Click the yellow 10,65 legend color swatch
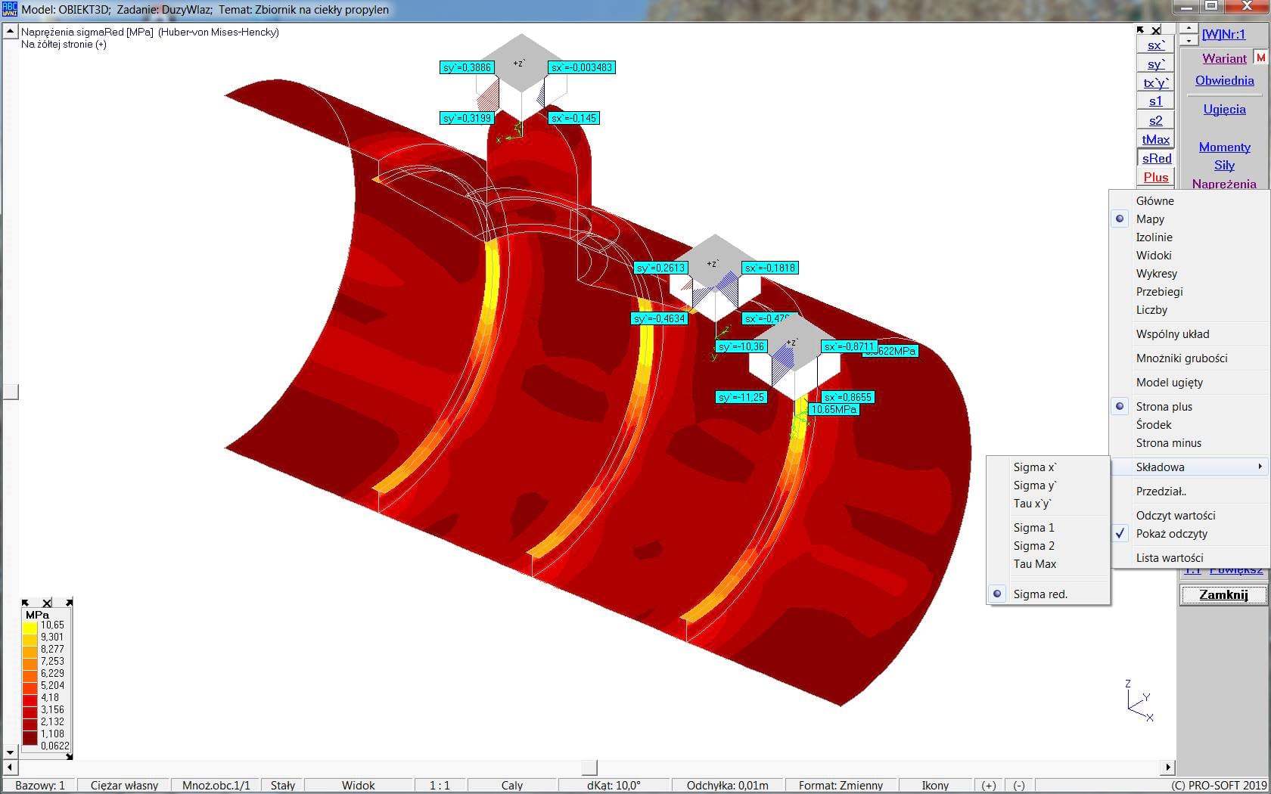 (x=30, y=626)
